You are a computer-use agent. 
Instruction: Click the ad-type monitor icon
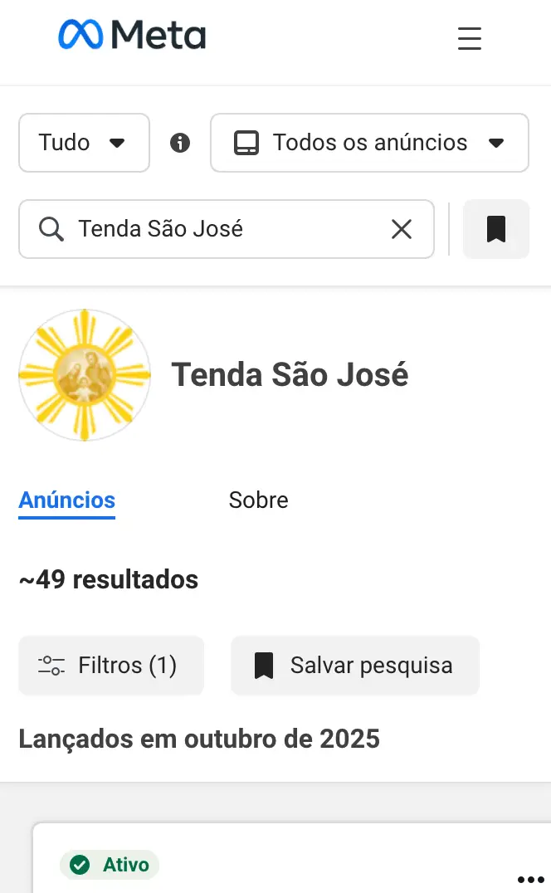(x=246, y=143)
